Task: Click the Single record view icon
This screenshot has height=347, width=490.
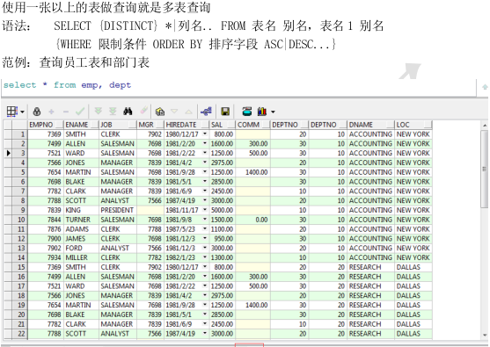Action: [x=160, y=112]
